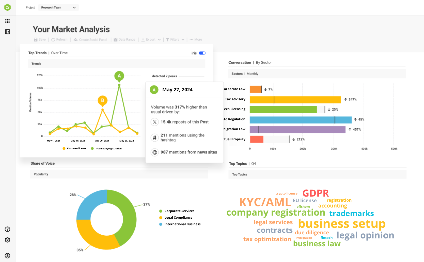Toggle the sidebar panel layout icon
The width and height of the screenshot is (424, 262).
click(8, 32)
